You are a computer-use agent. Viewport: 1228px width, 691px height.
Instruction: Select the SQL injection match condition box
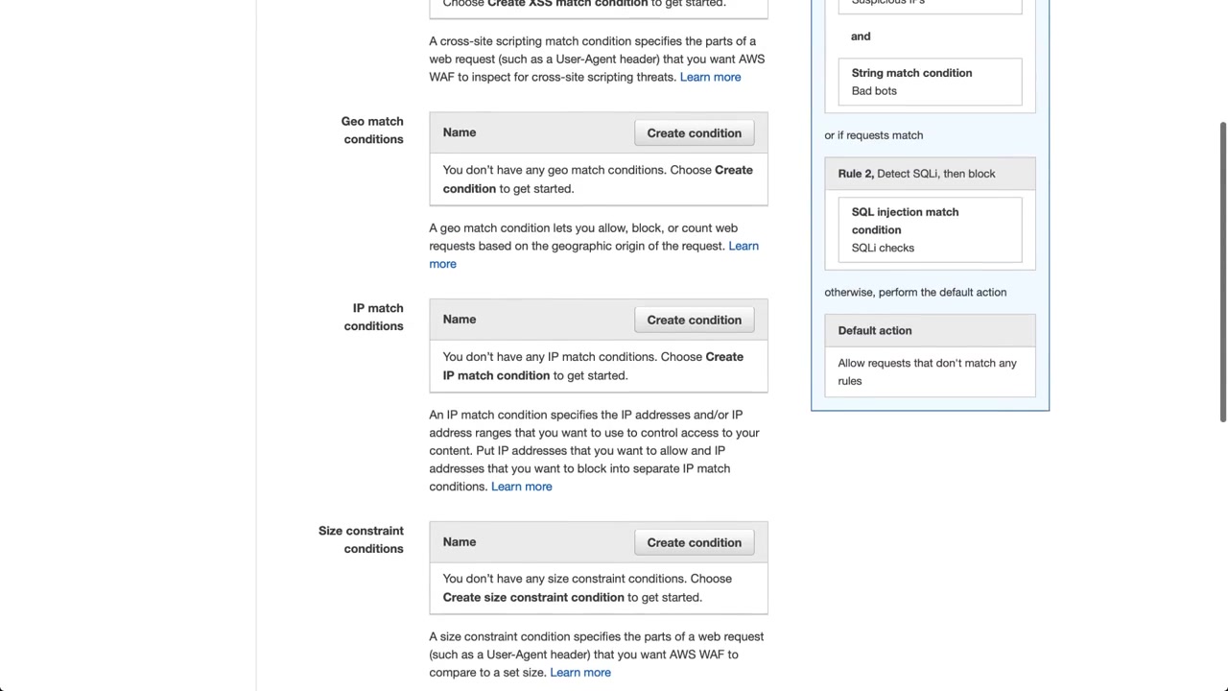coord(930,229)
